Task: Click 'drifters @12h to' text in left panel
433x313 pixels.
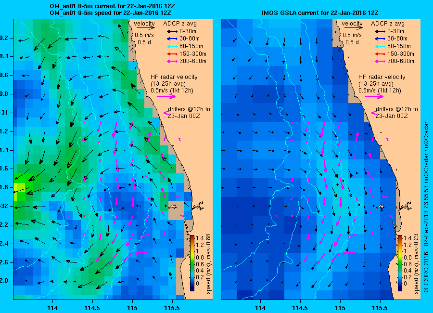Action: point(189,109)
